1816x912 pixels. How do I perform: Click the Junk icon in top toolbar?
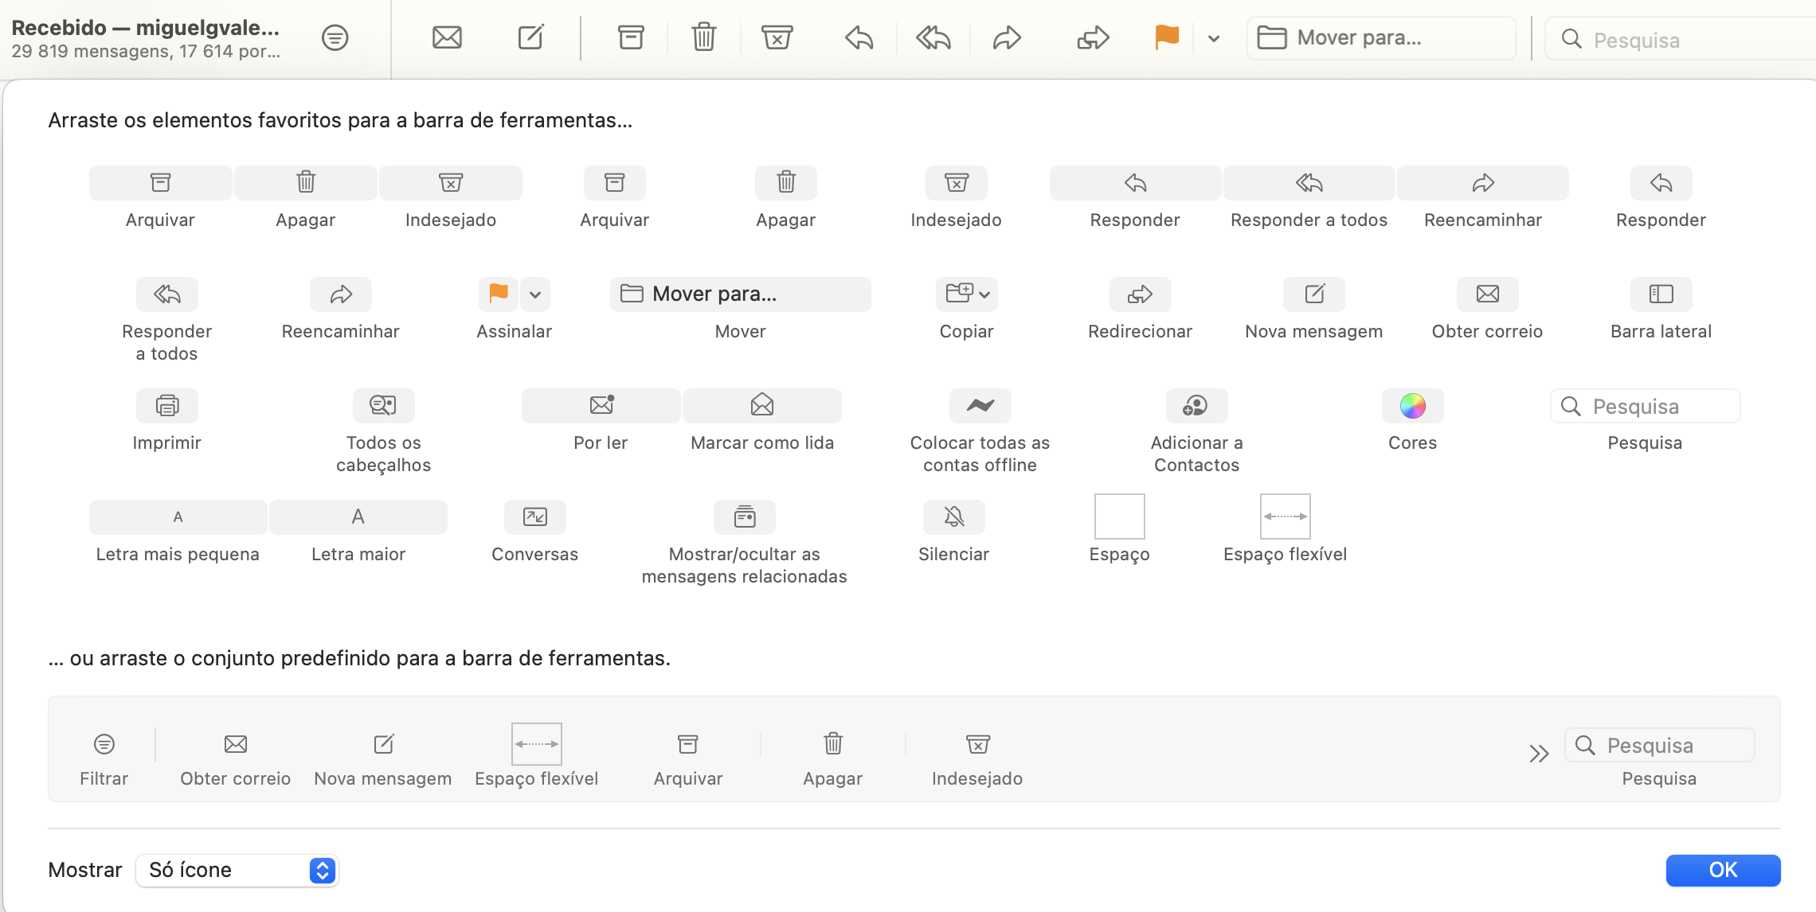tap(777, 37)
